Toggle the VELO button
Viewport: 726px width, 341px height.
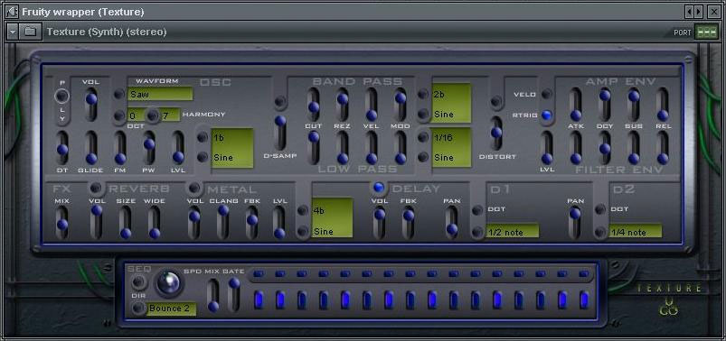point(547,94)
